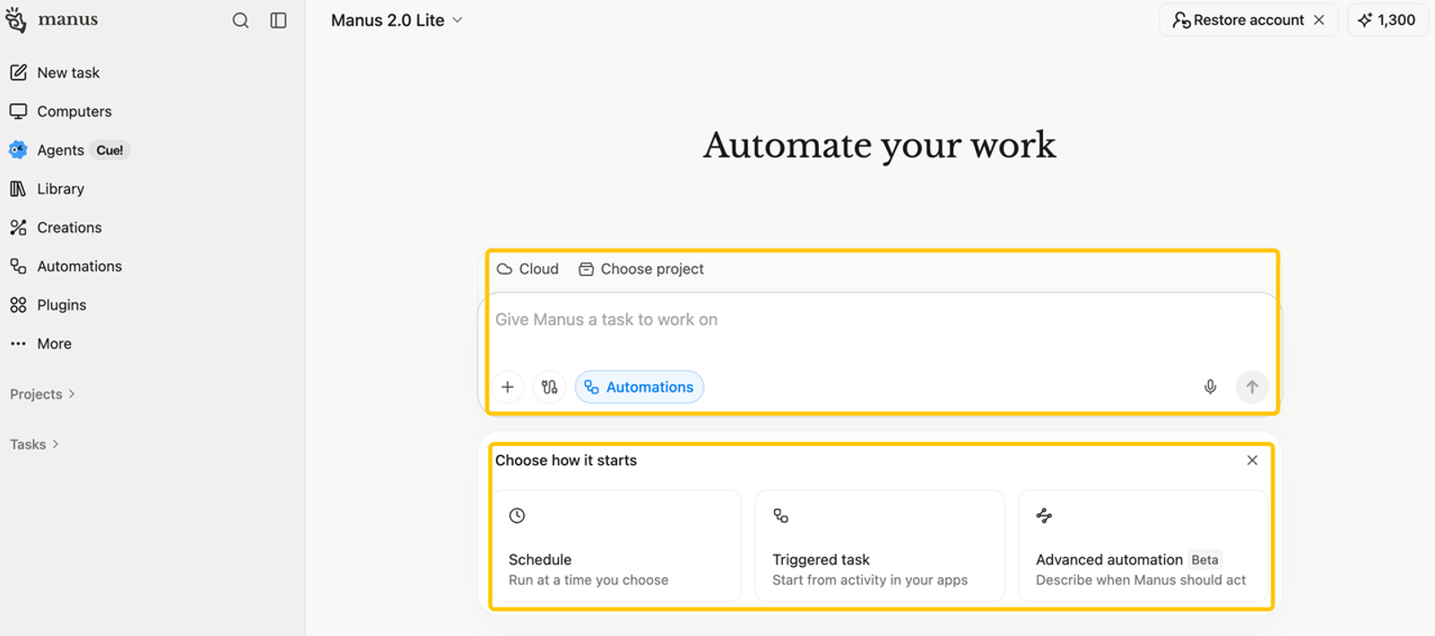Click the sparkle credits icon
This screenshot has height=636, width=1435.
point(1365,20)
